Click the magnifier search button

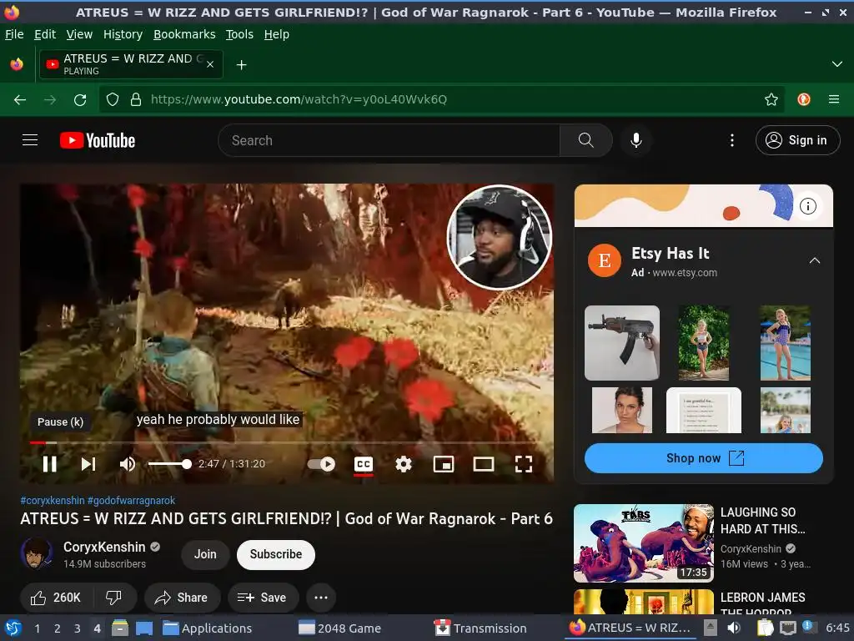[586, 140]
